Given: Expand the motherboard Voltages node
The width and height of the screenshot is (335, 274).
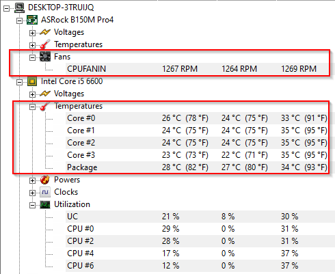Looking at the screenshot, I should tap(32, 33).
